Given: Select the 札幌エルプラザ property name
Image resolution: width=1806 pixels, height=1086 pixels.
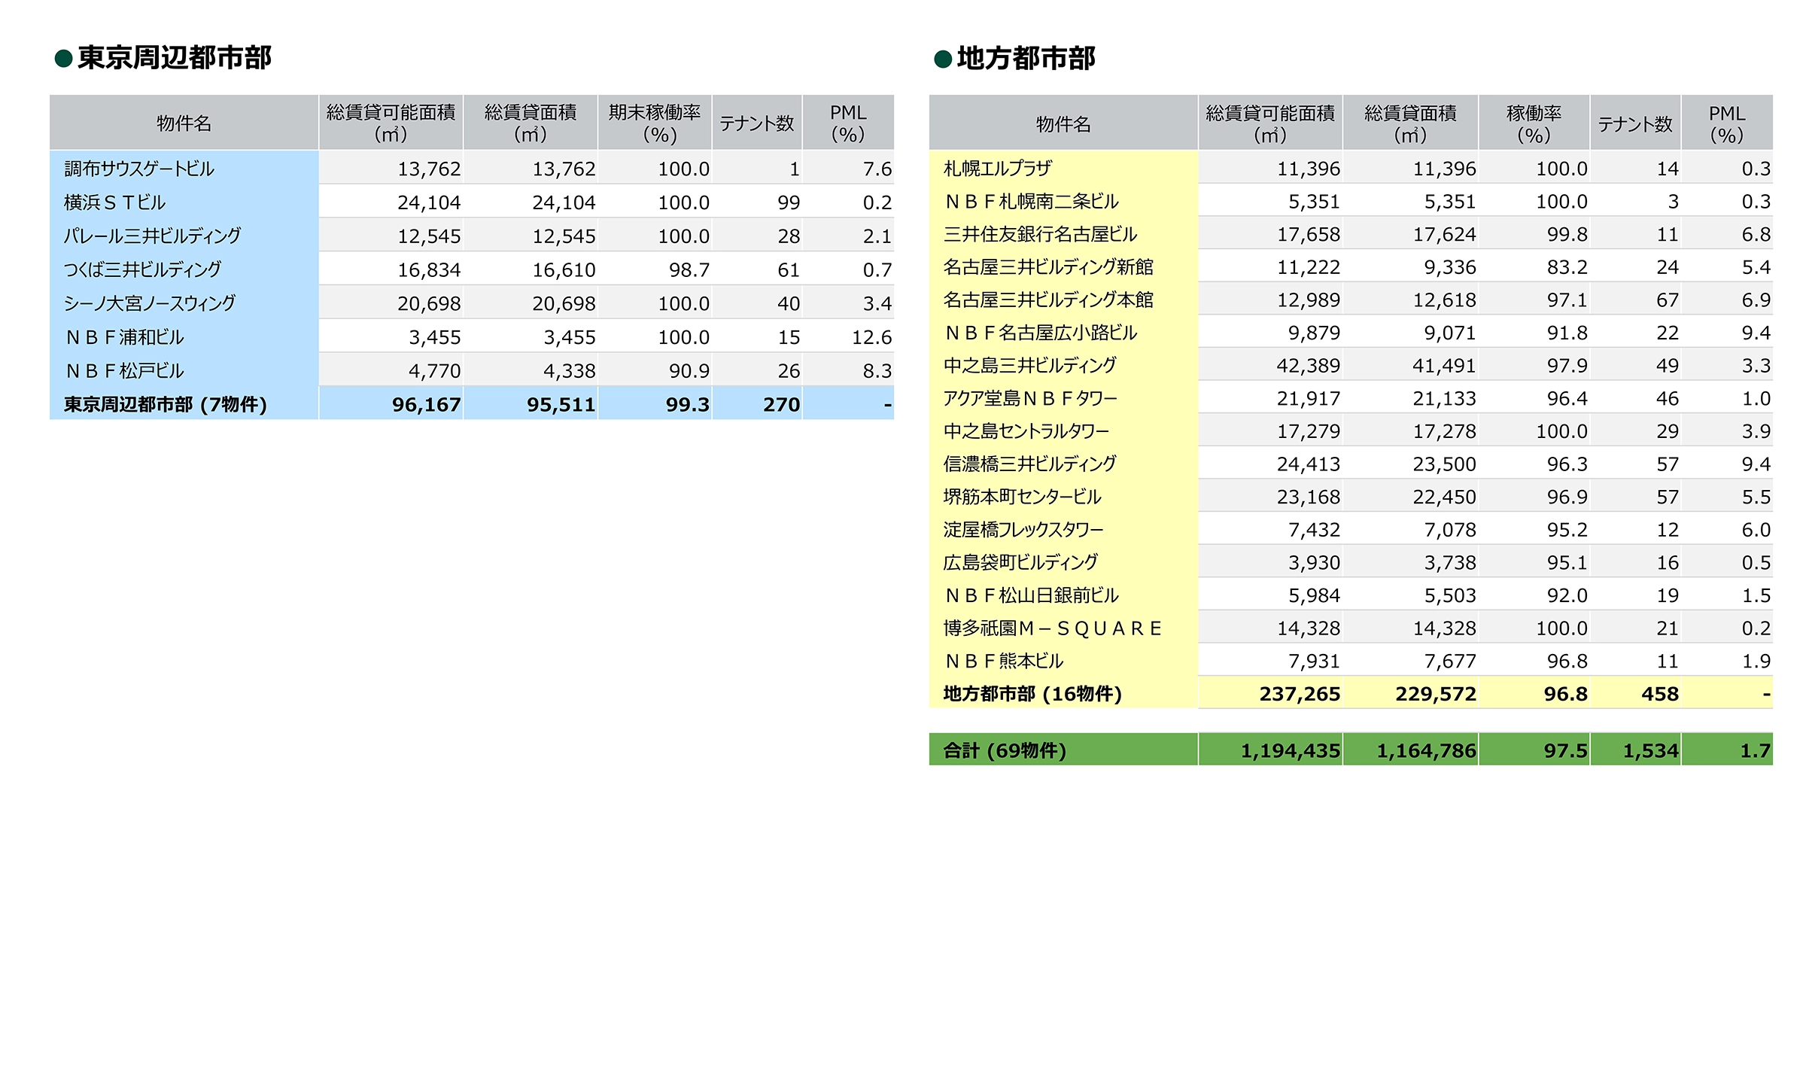Looking at the screenshot, I should [998, 169].
